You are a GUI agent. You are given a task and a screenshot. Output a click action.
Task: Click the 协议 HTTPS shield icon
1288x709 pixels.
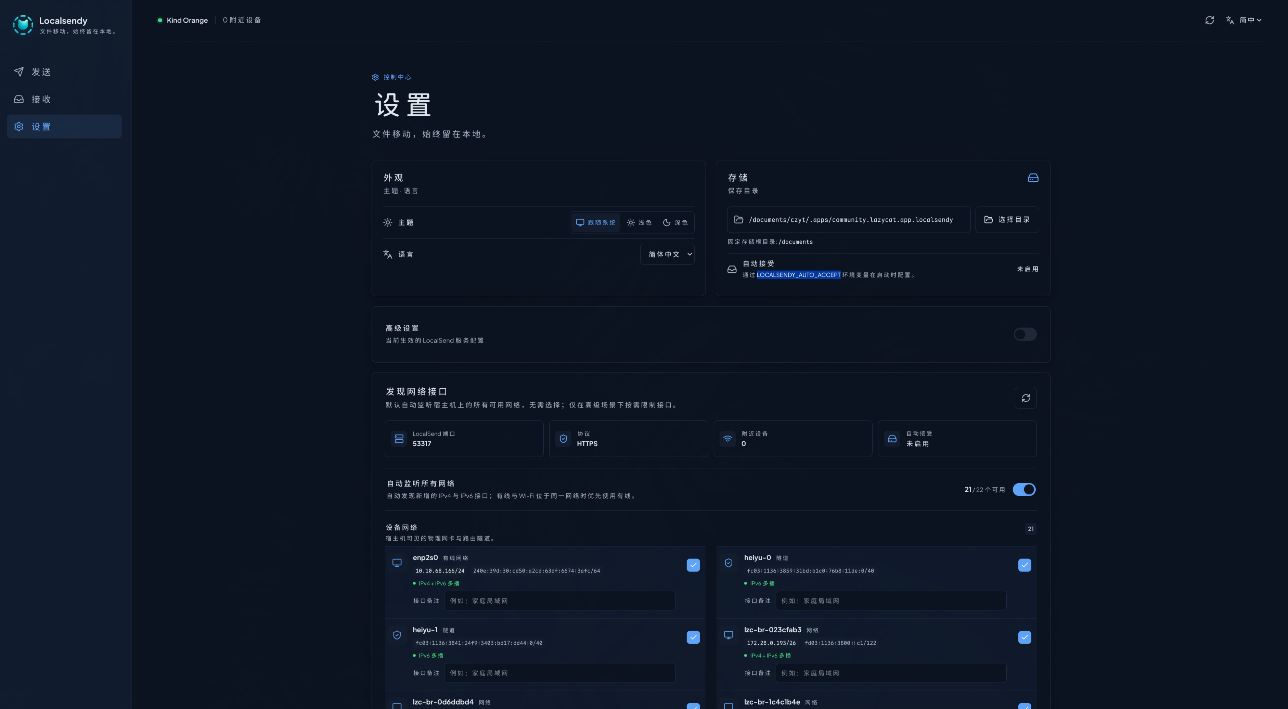tap(564, 438)
